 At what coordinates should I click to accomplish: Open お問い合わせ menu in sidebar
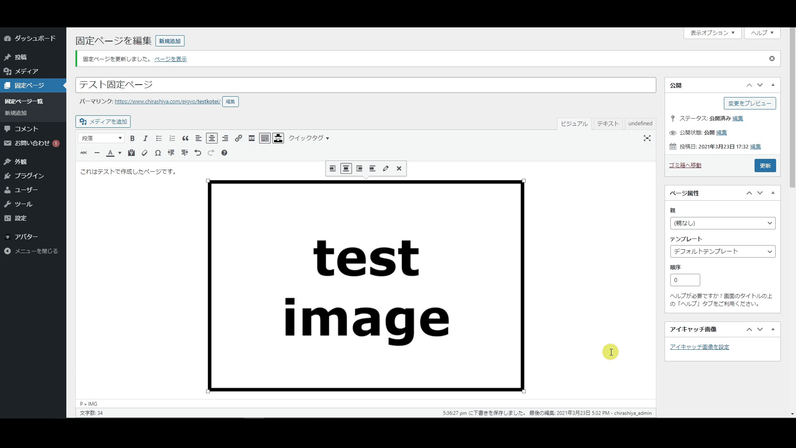(x=33, y=143)
